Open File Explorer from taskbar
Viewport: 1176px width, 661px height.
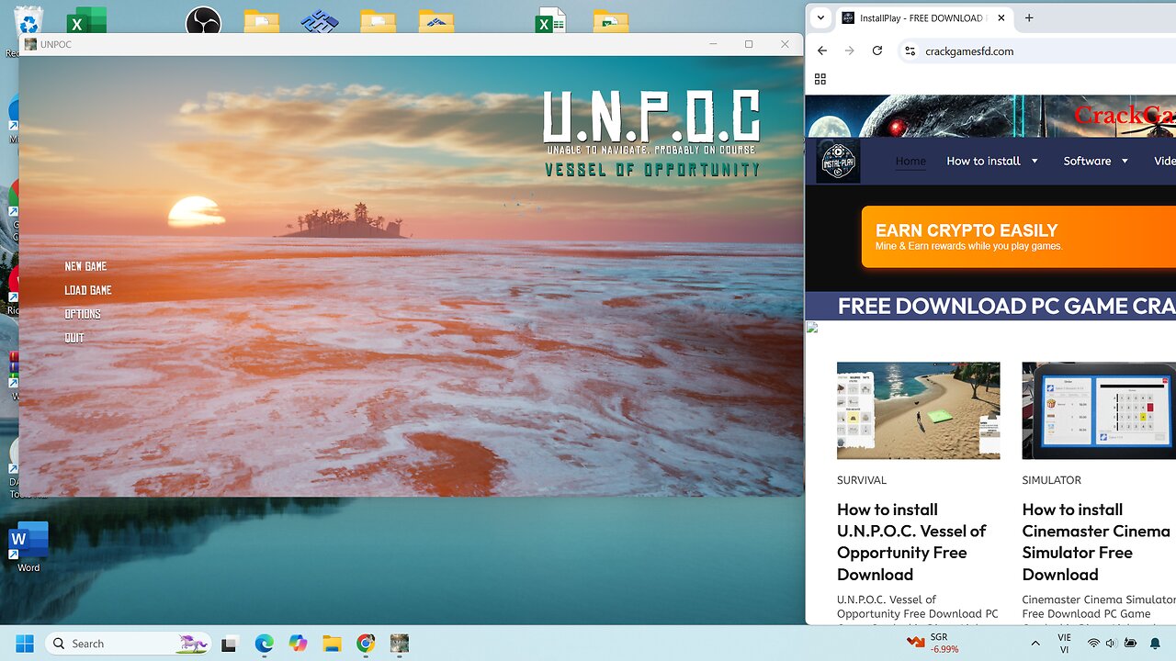point(332,644)
